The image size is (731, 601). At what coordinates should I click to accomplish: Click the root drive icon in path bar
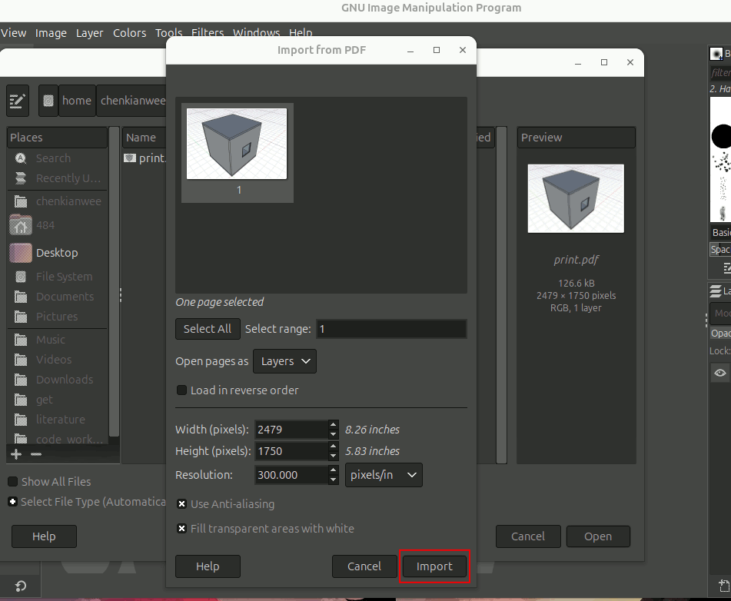coord(48,101)
